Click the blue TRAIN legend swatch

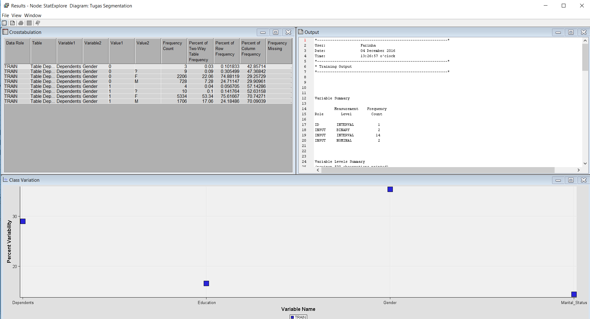point(292,317)
